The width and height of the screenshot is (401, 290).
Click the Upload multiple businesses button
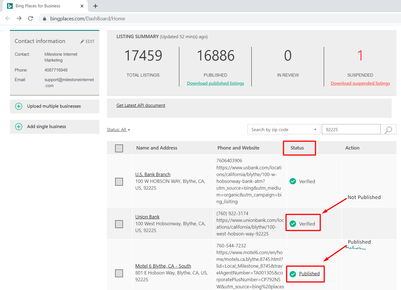pos(55,106)
